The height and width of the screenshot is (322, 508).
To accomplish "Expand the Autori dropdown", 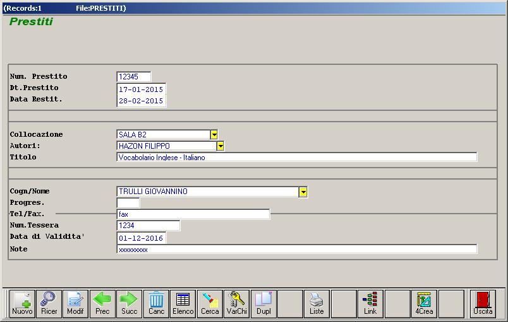I will (x=221, y=146).
